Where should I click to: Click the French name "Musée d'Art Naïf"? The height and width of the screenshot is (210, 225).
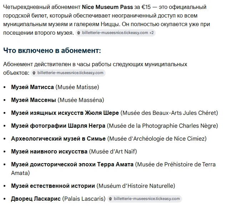113,151
